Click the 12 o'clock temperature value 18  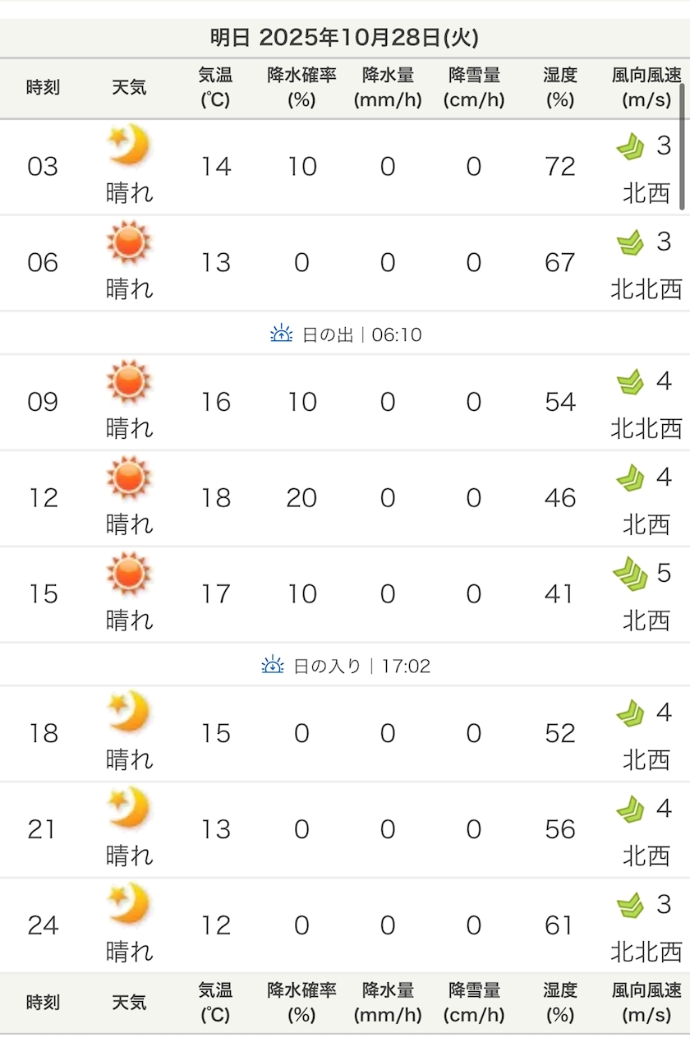pyautogui.click(x=216, y=498)
